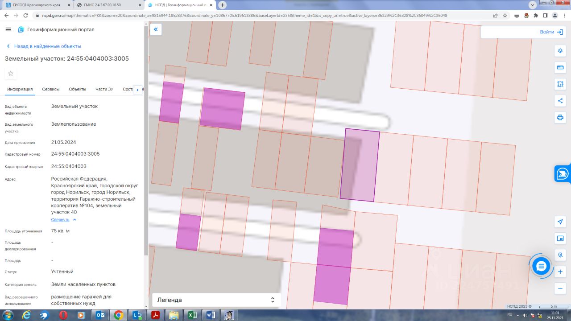Open the Chrome three-dot menu
Screen dimensions: 571x321
point(564,15)
